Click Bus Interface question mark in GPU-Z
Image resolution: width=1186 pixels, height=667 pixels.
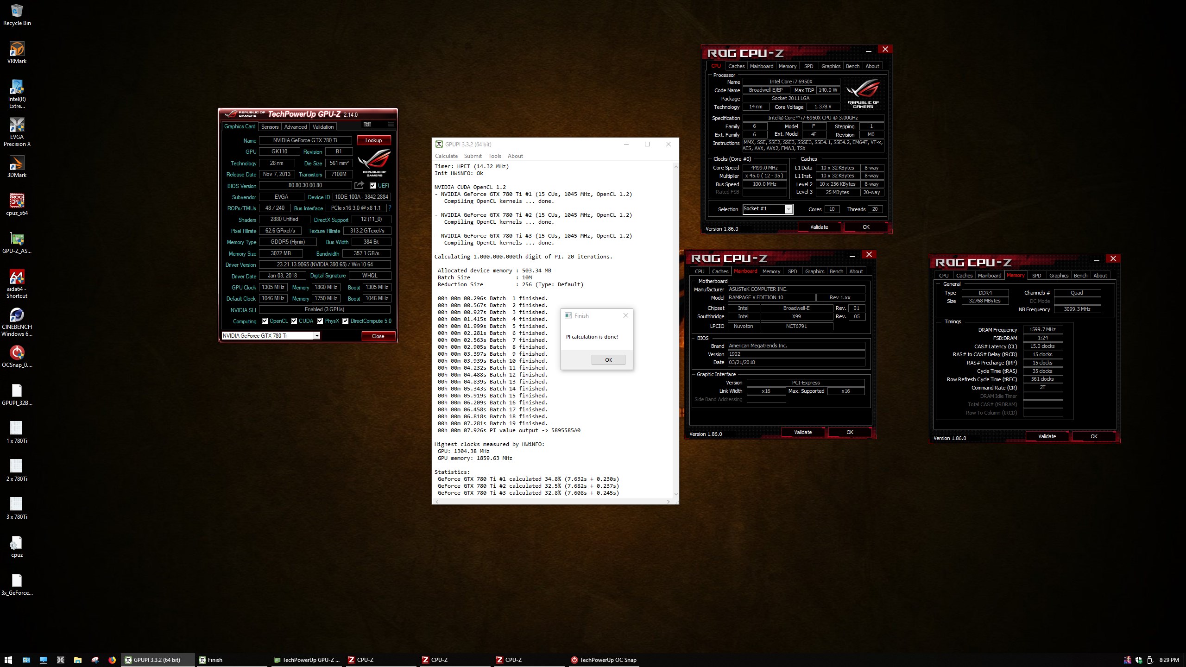click(x=390, y=208)
